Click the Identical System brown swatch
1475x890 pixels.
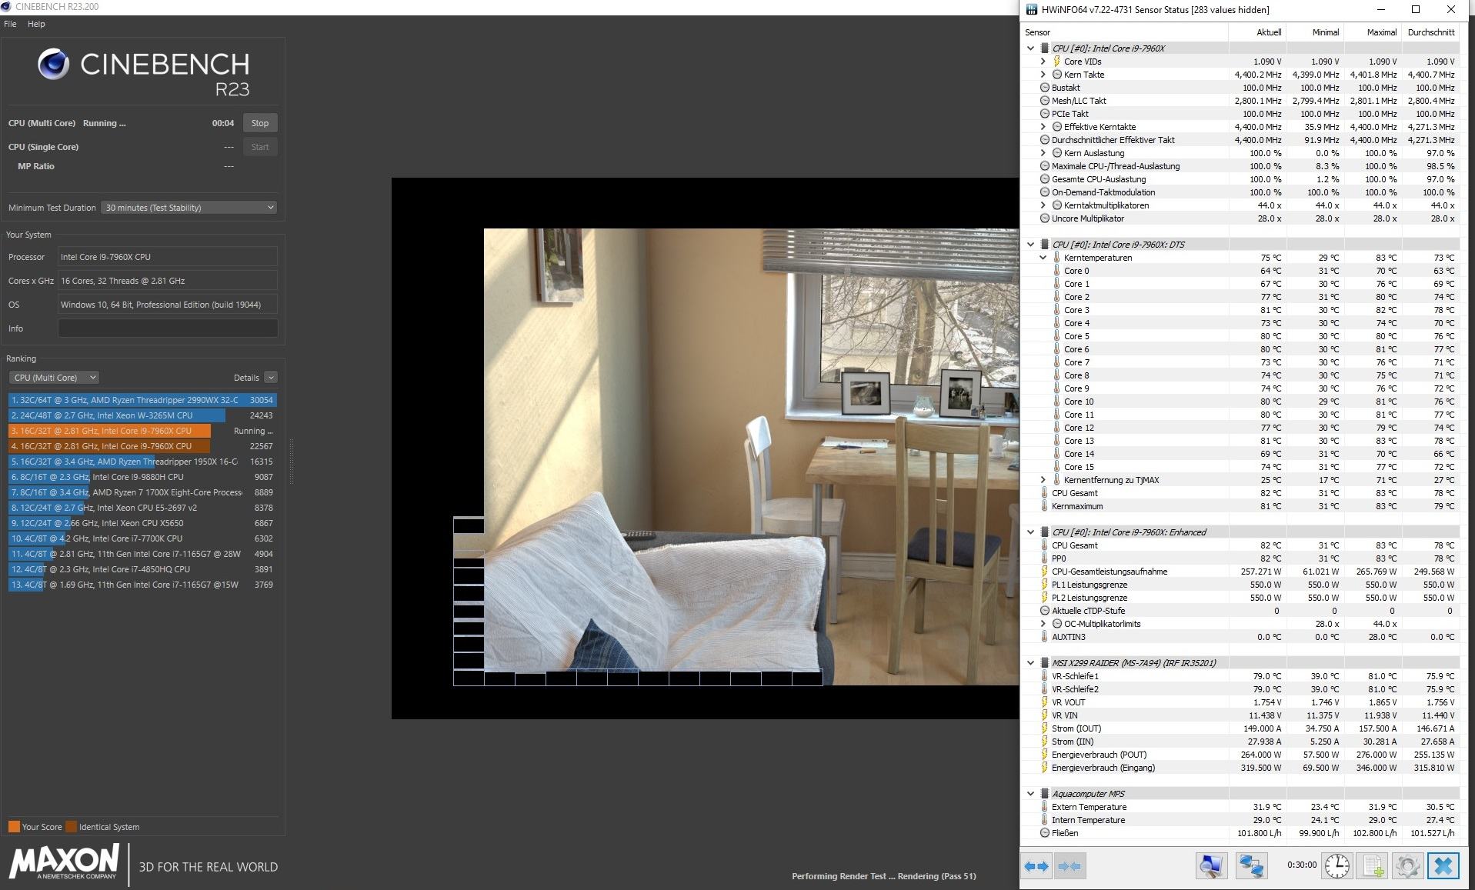[71, 827]
